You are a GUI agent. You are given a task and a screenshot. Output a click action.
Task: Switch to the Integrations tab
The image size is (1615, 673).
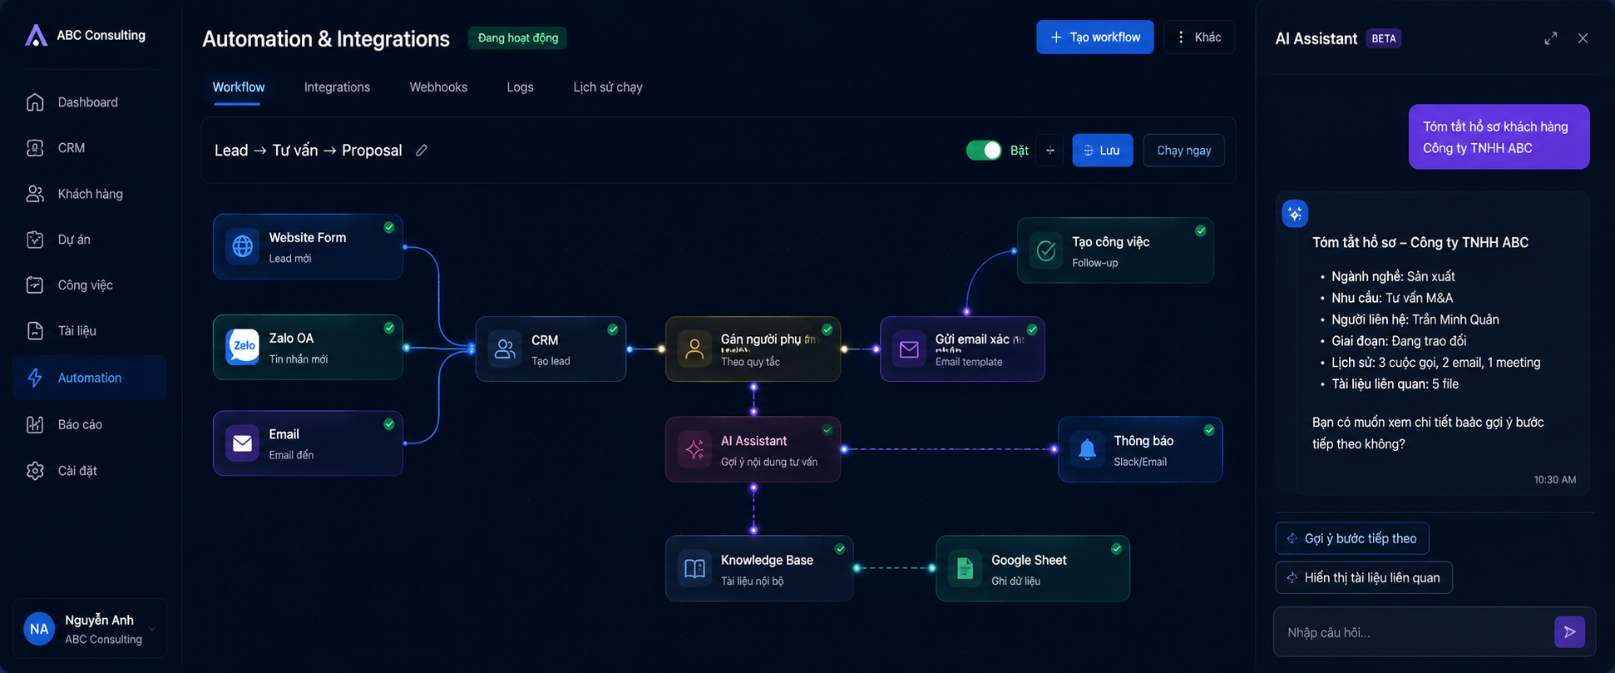[337, 87]
